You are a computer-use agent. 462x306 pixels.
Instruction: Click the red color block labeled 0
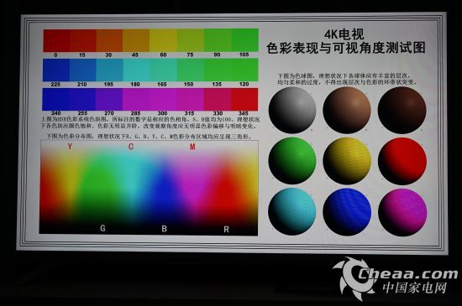56,40
